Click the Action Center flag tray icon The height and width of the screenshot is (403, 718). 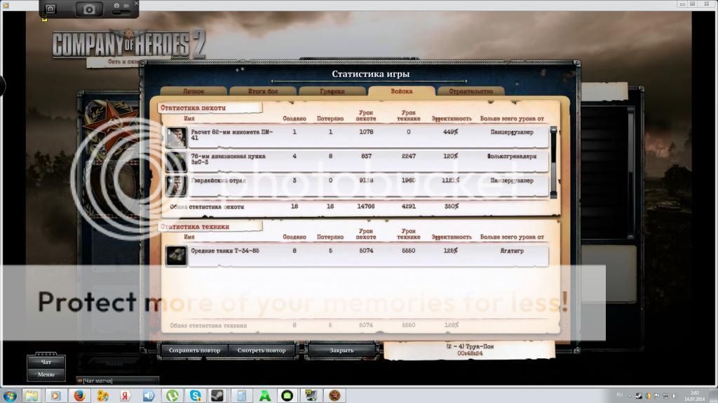pos(657,396)
